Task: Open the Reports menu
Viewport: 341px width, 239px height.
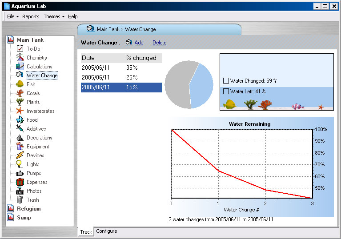Action: [31, 16]
